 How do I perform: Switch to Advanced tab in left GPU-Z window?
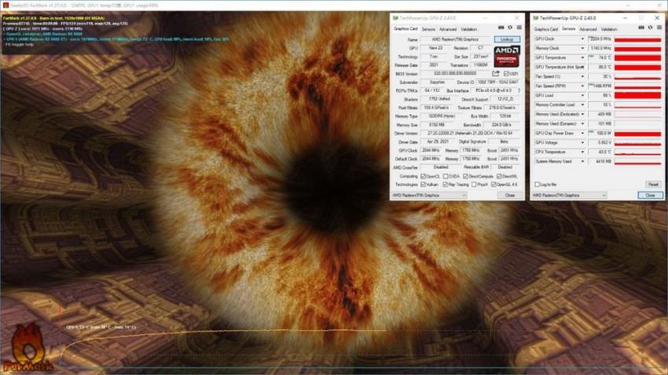coord(448,29)
